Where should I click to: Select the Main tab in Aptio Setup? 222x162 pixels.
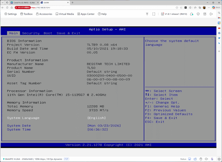point(13,33)
